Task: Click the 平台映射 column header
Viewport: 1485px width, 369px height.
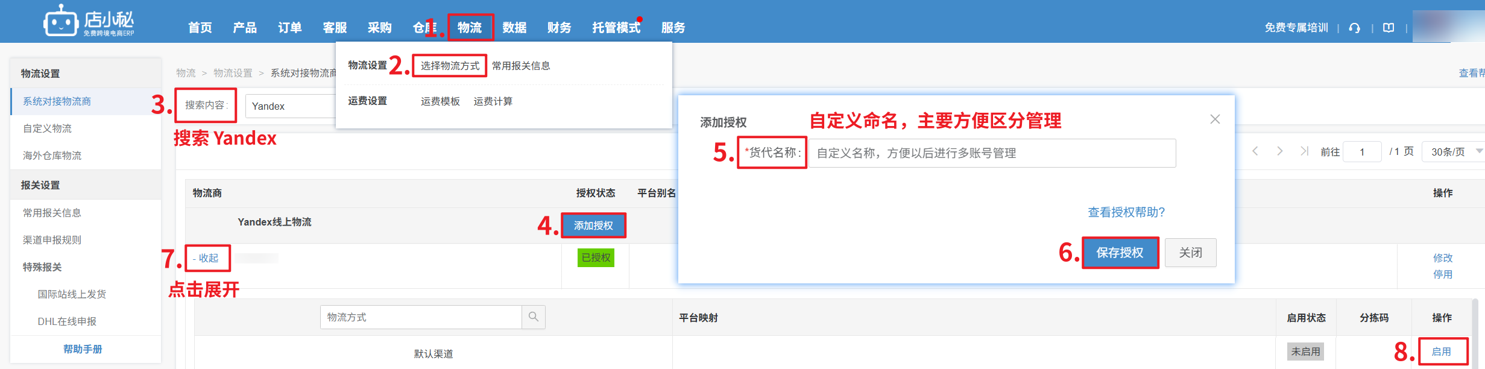Action: (x=698, y=318)
